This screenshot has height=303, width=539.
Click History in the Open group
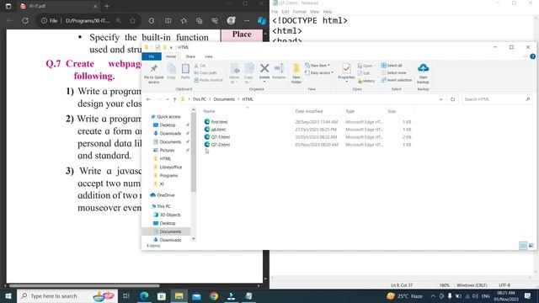point(366,81)
